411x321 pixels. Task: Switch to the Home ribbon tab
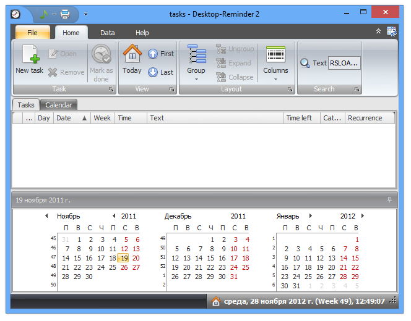[x=71, y=33]
